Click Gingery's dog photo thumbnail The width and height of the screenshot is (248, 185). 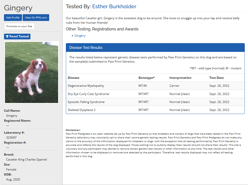[x=32, y=72]
